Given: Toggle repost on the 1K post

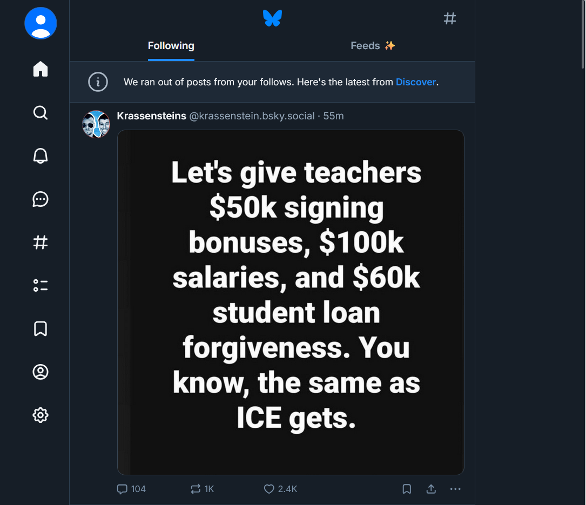Looking at the screenshot, I should pos(196,489).
